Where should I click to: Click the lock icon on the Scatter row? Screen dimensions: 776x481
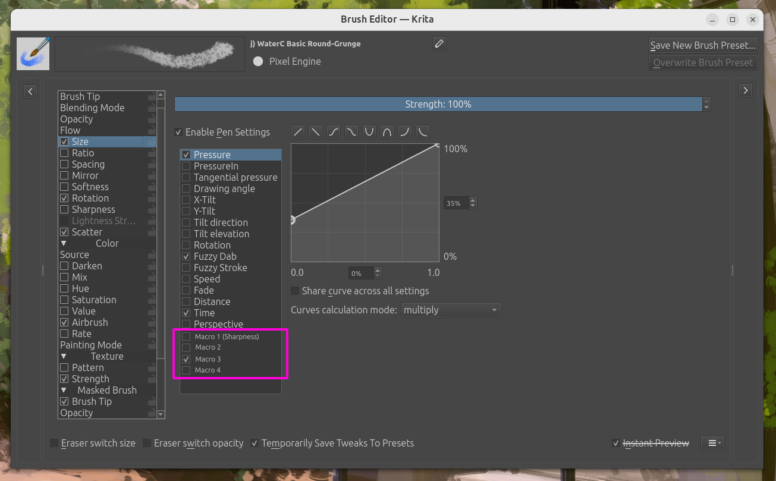click(152, 232)
